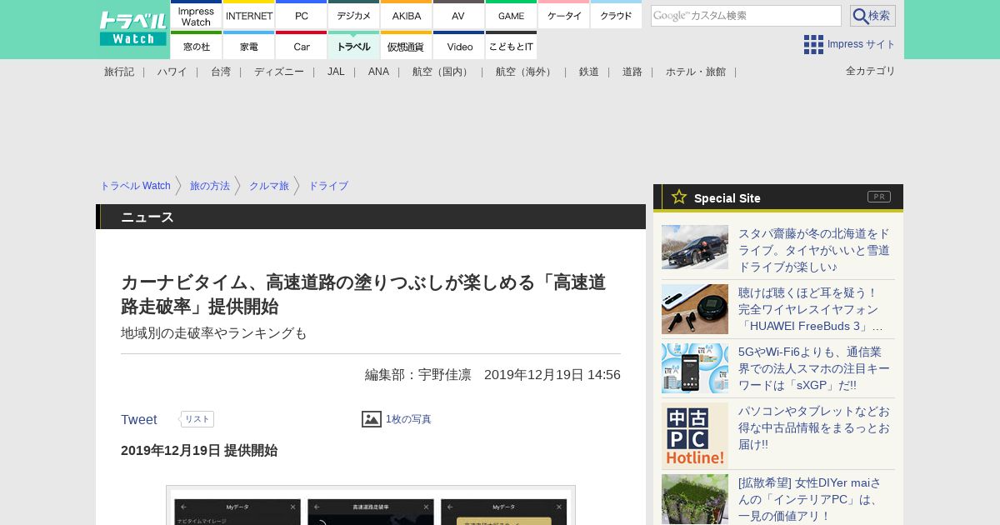
Task: Go to クルマ旅 breadcrumb
Action: click(269, 186)
